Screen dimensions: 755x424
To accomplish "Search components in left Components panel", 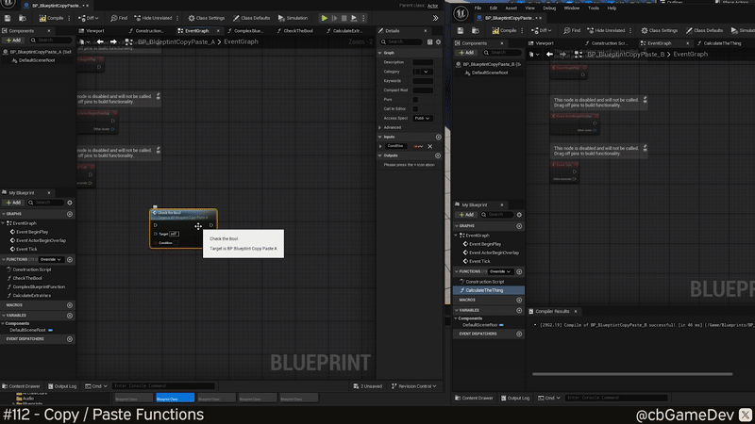I will [x=50, y=41].
